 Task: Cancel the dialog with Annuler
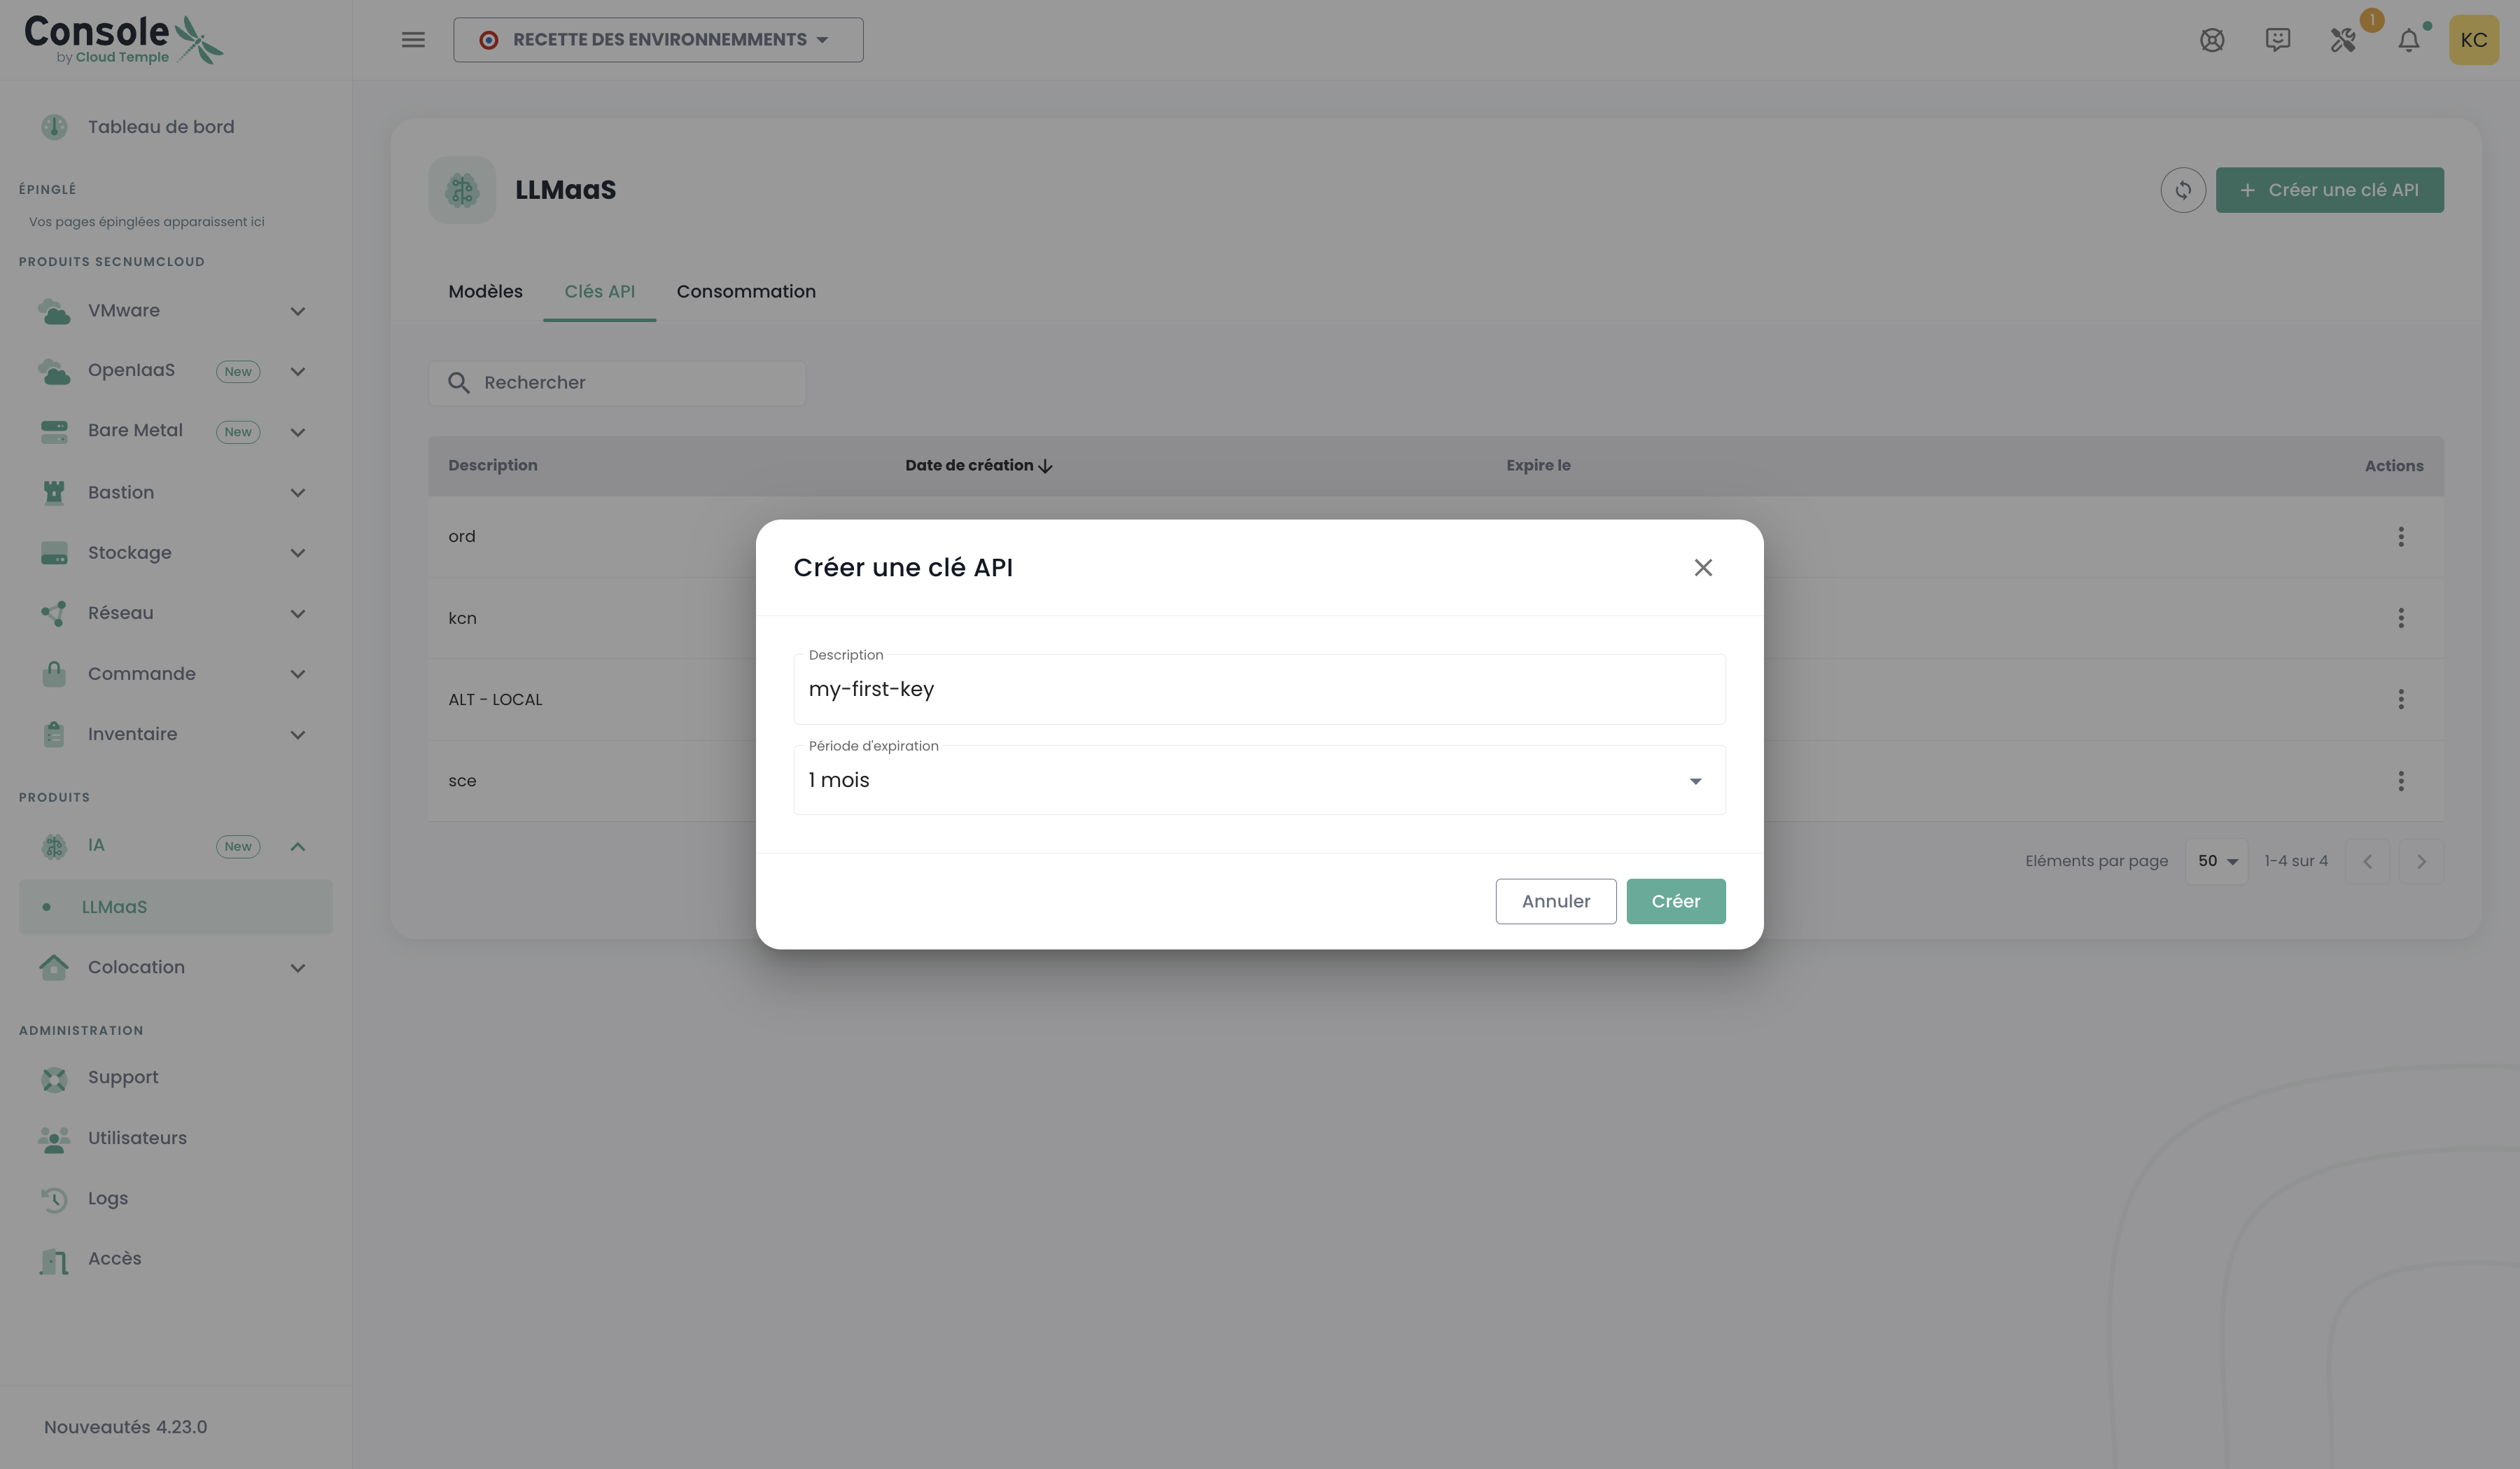coord(1555,901)
